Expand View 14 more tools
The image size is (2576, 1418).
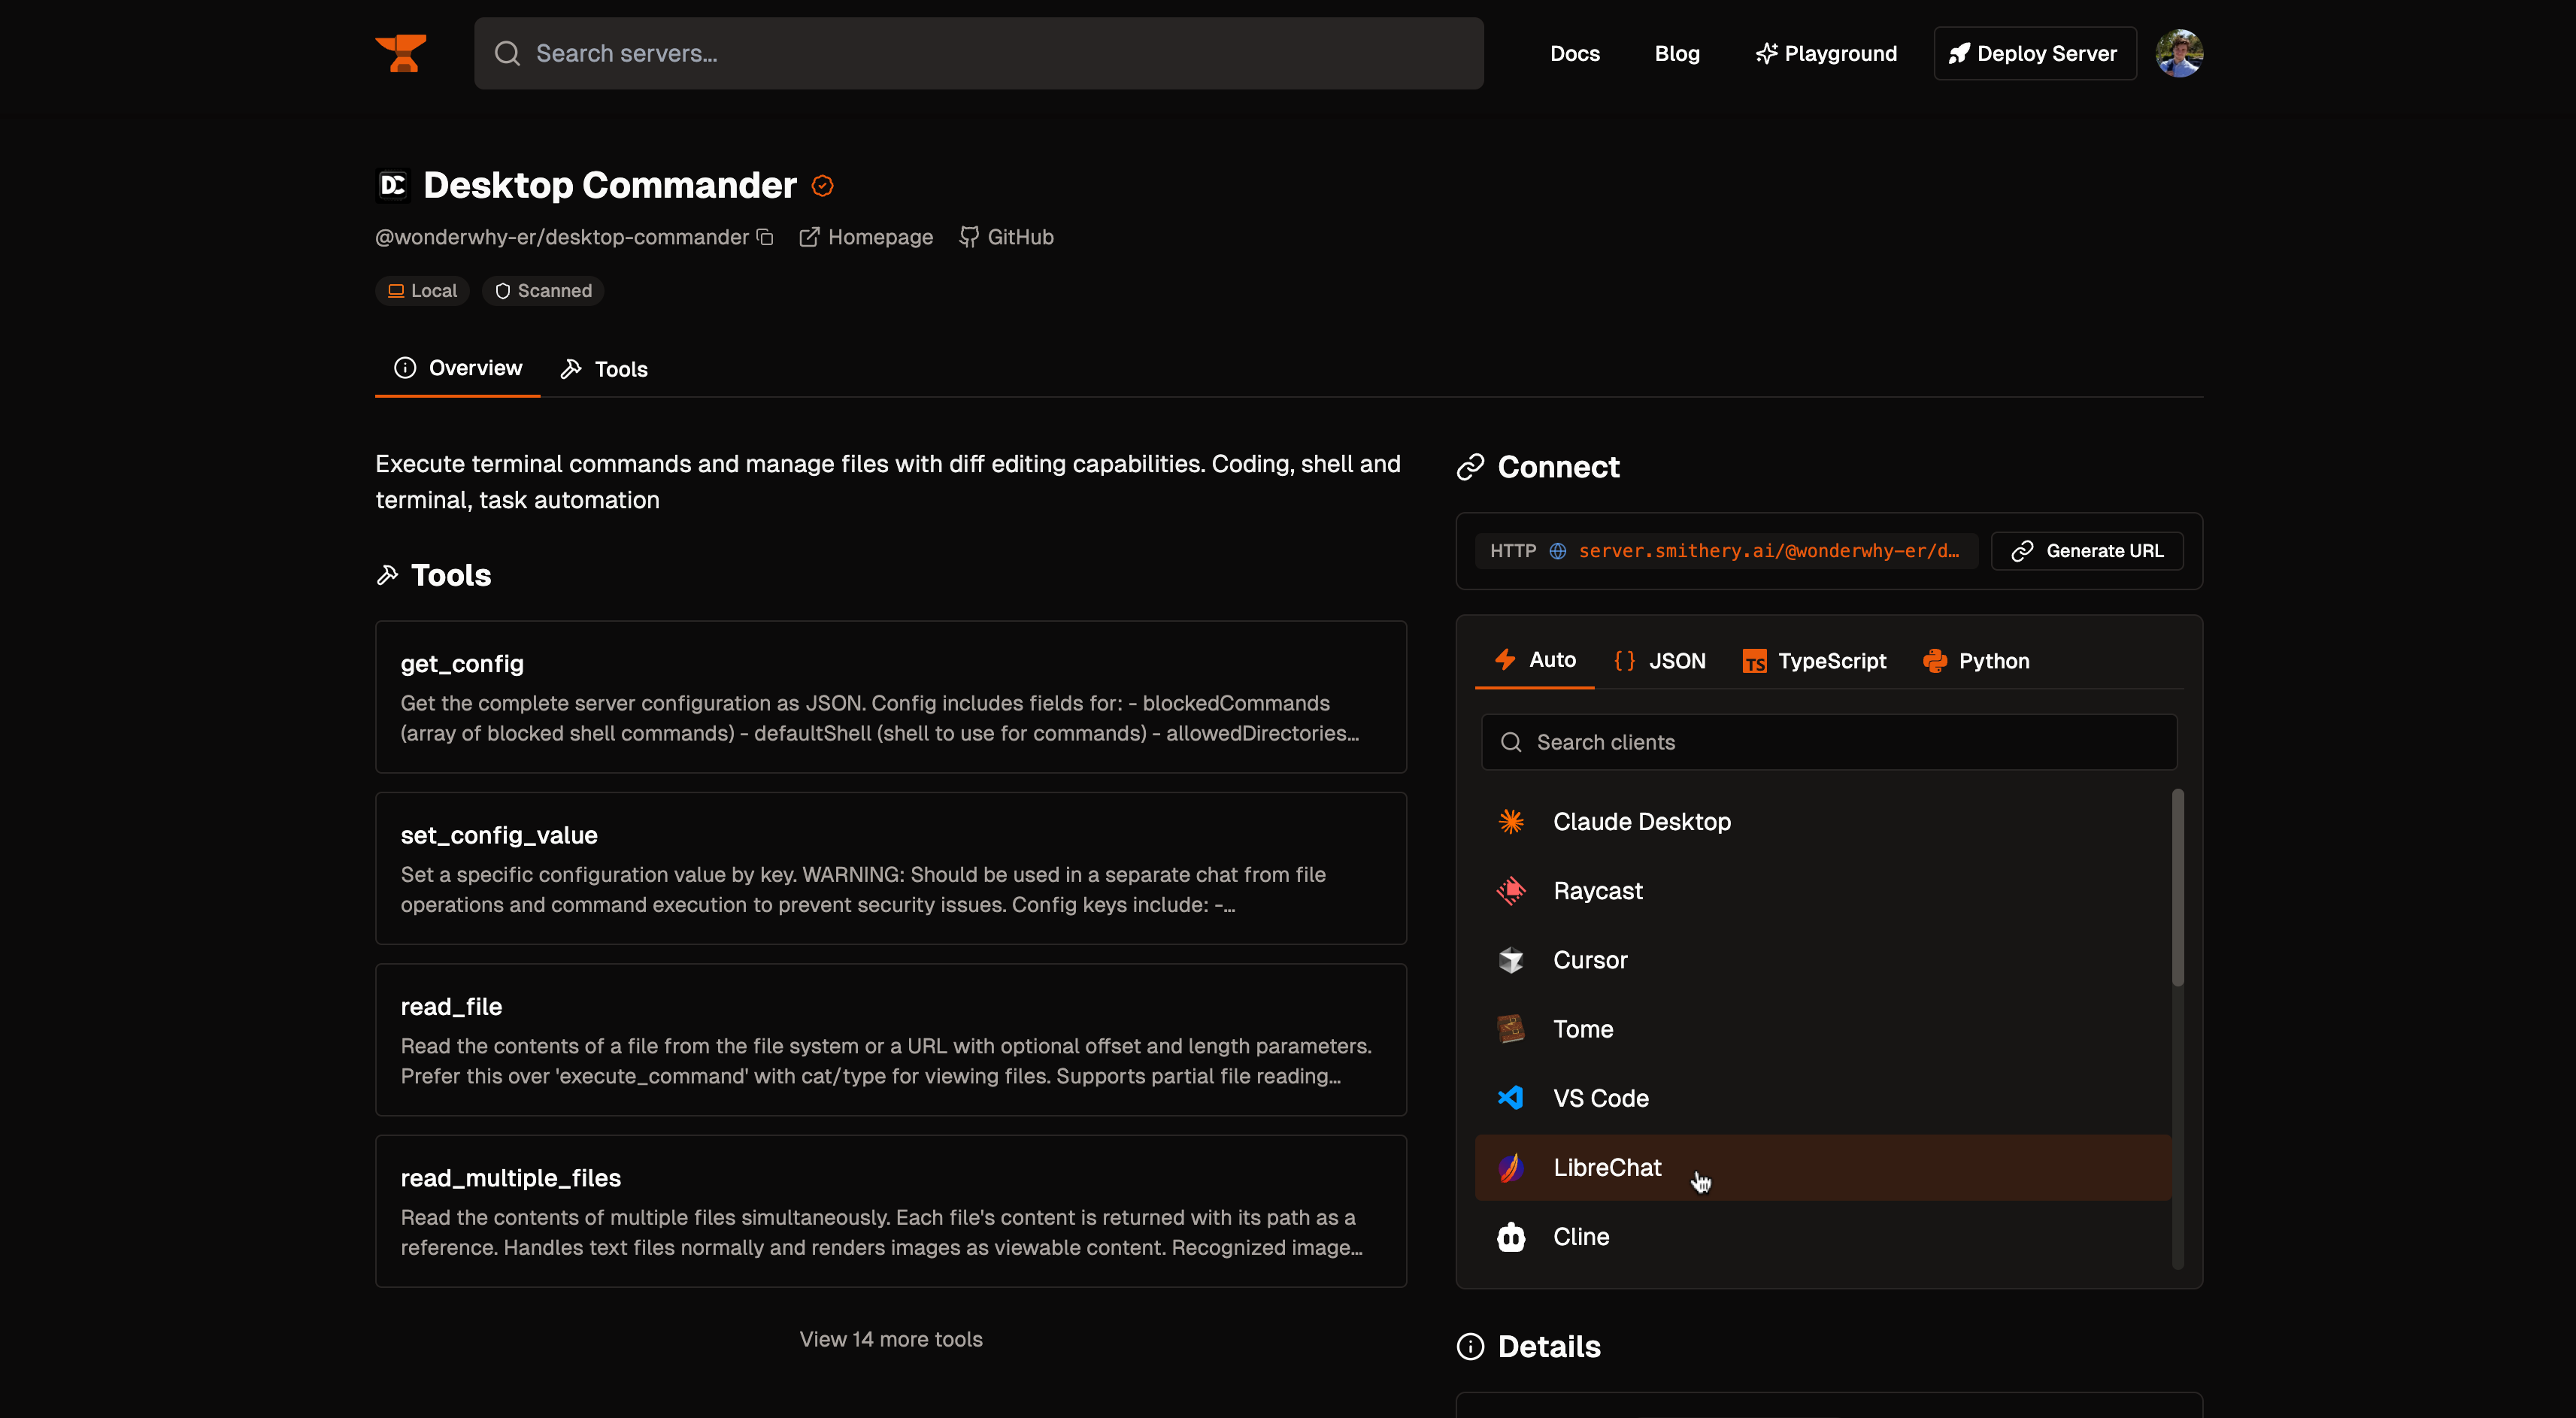tap(890, 1338)
